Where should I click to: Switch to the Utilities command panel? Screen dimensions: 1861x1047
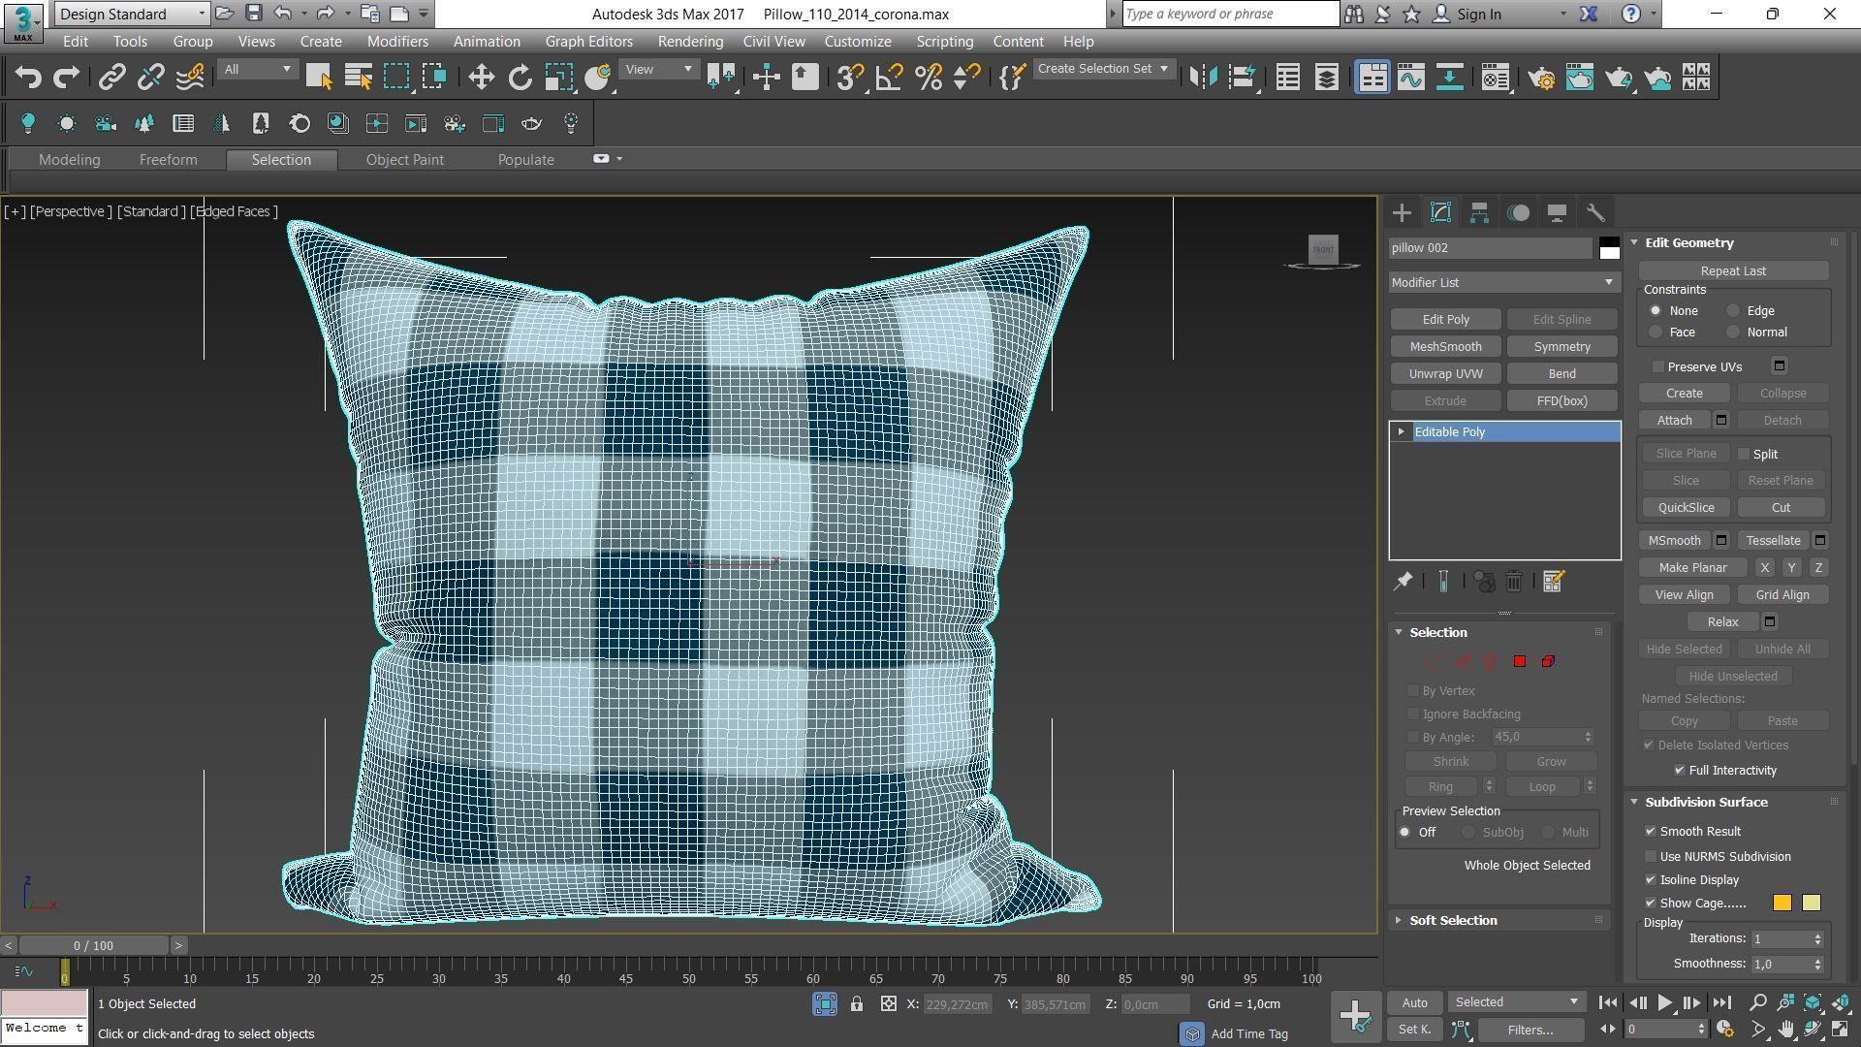pos(1595,213)
